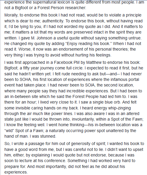Click the paragraph starting with "Morally, to endorse"

73,35
